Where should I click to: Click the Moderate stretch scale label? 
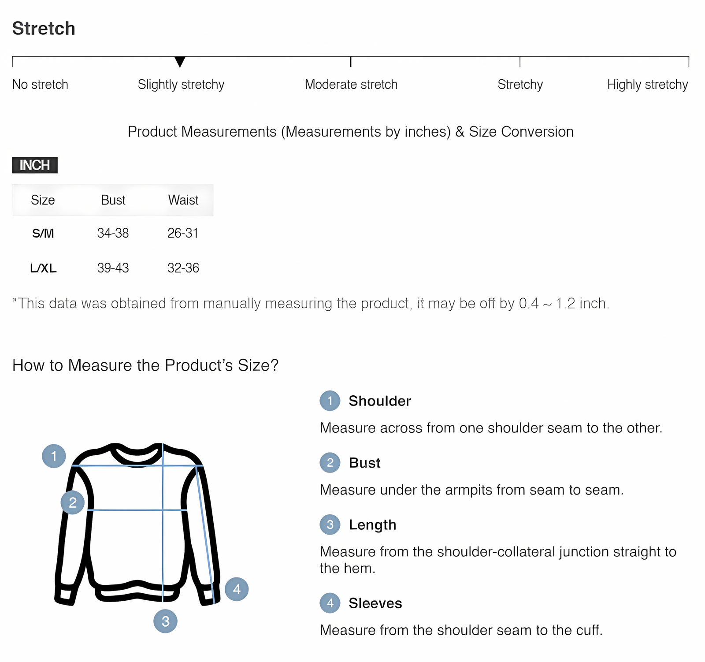(351, 84)
